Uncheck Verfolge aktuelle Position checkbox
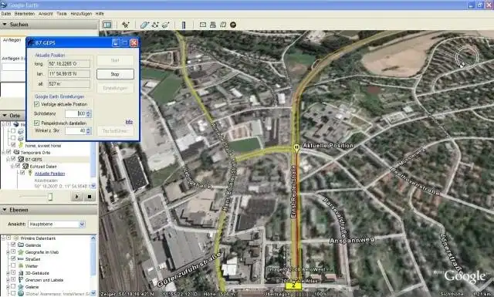Viewport: 494px width, 297px height. tap(36, 104)
